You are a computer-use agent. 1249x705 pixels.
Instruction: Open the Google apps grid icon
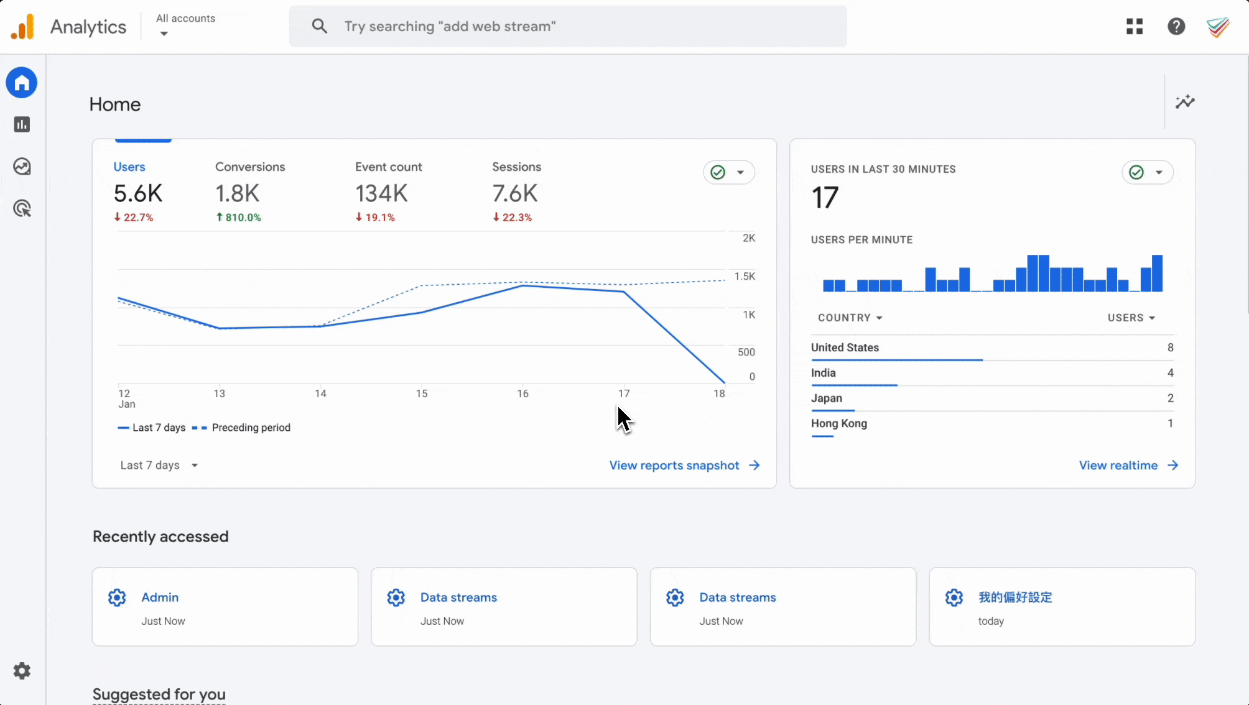click(x=1135, y=26)
